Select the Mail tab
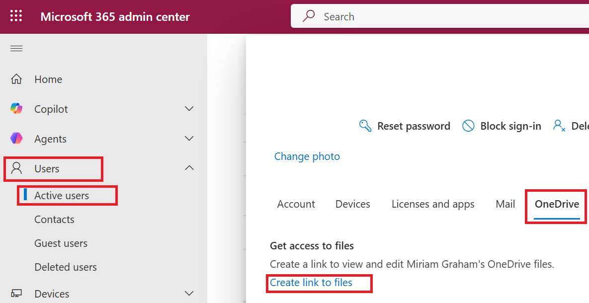Viewport: 589px width, 303px height. coord(505,204)
